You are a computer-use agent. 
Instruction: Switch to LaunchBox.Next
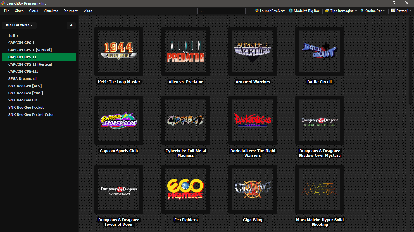pyautogui.click(x=270, y=11)
